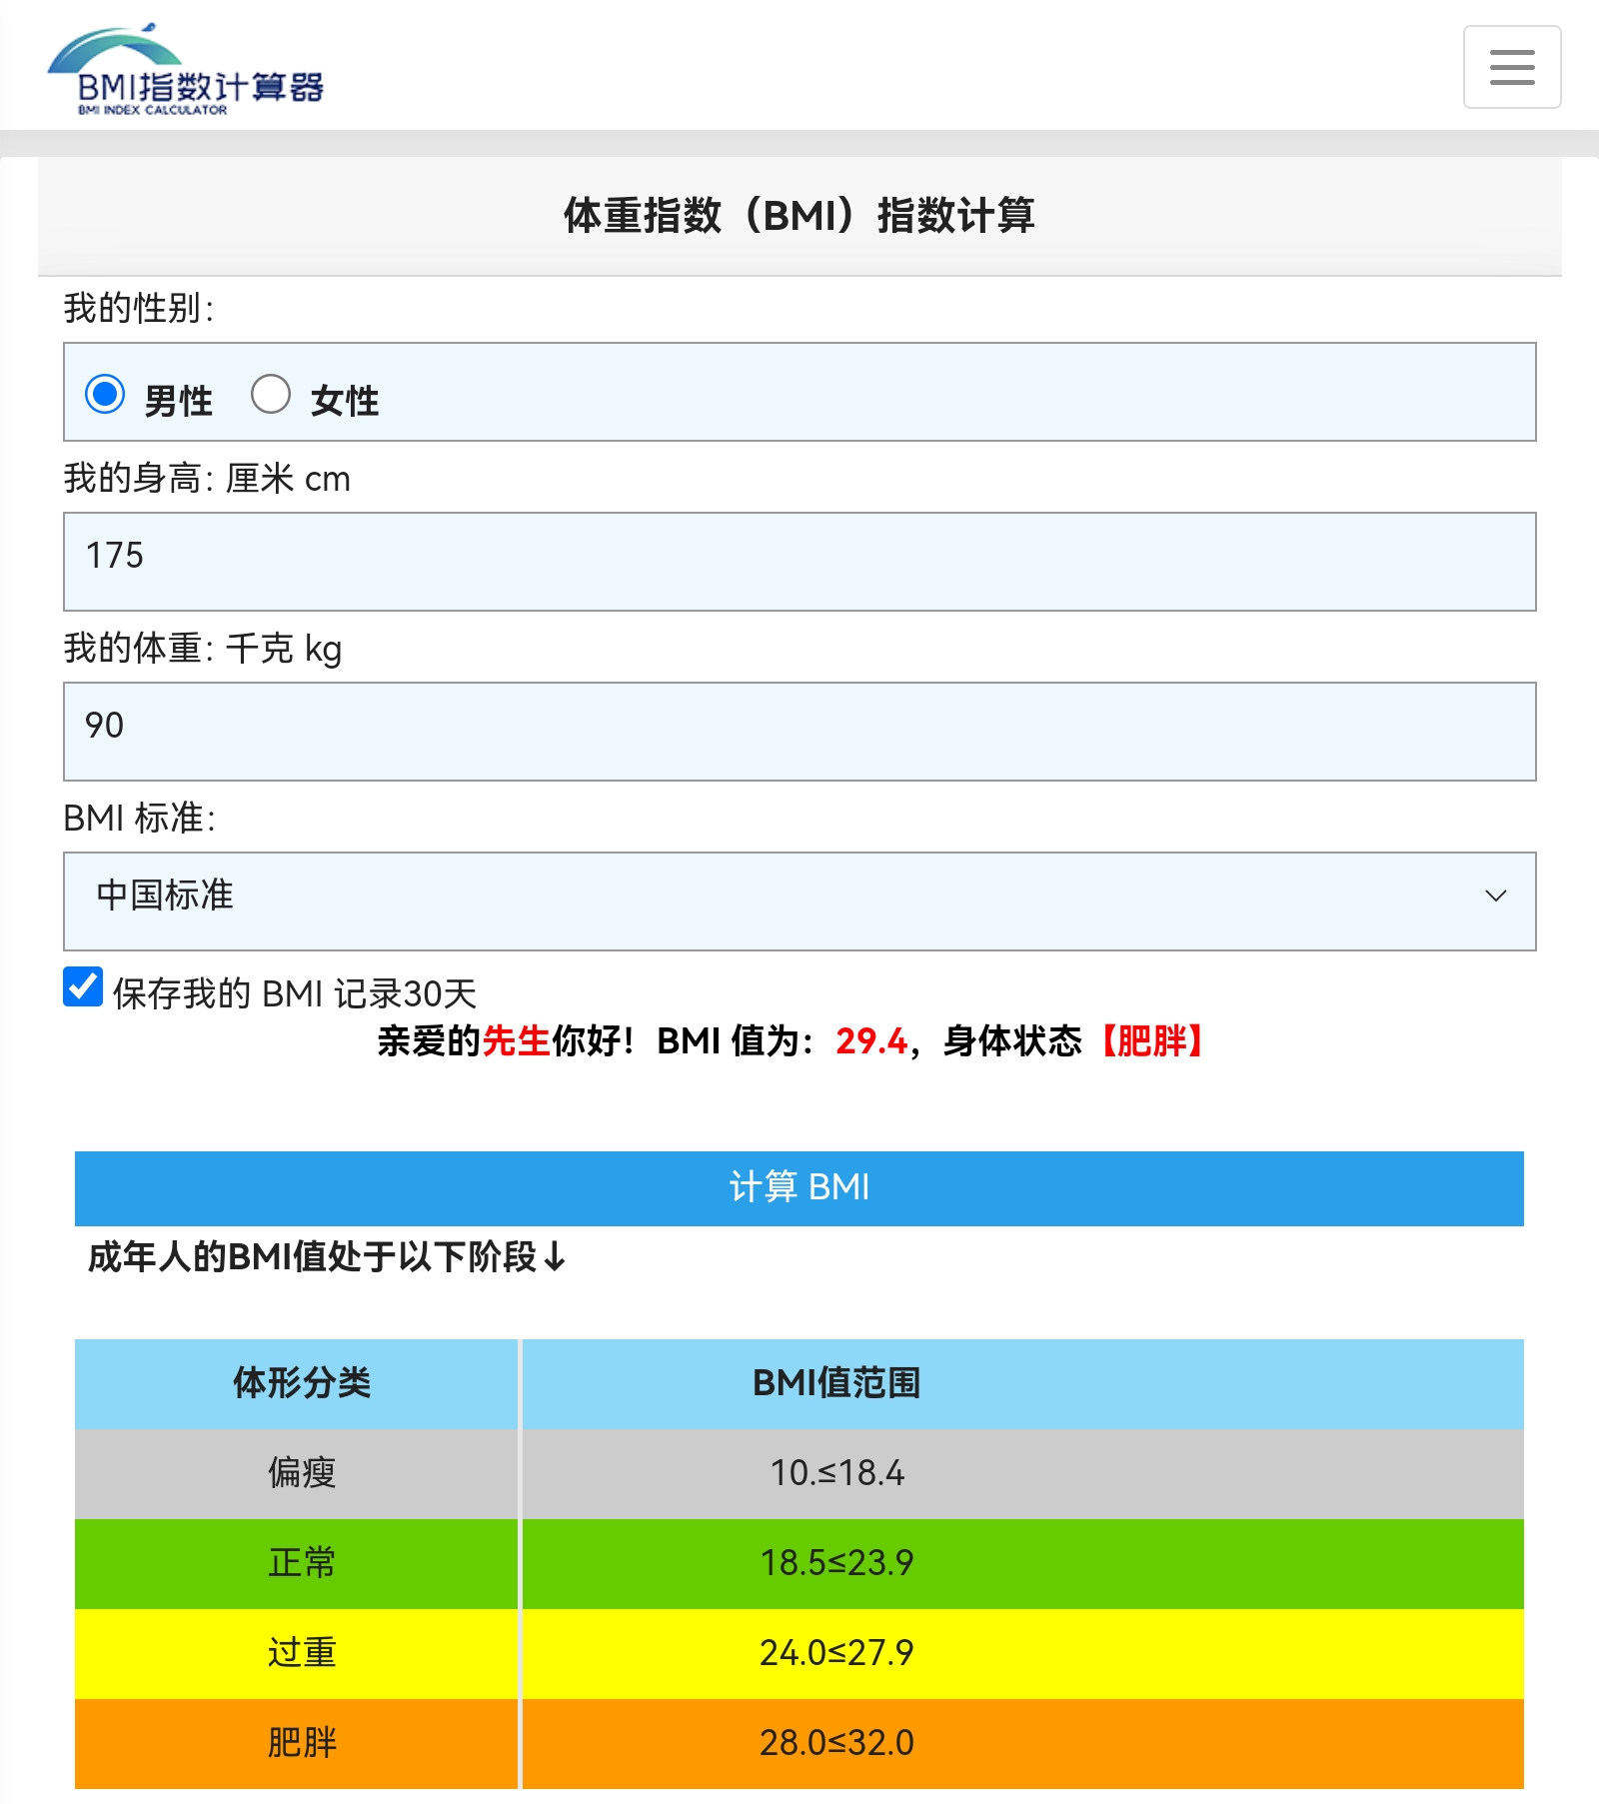Viewport: 1599px width, 1804px height.
Task: Click the height input showing 175
Action: point(799,560)
